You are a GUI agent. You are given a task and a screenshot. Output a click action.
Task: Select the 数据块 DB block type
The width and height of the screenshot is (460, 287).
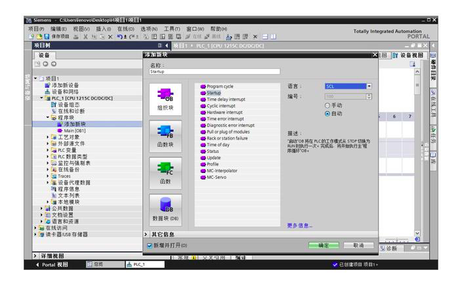(x=165, y=210)
